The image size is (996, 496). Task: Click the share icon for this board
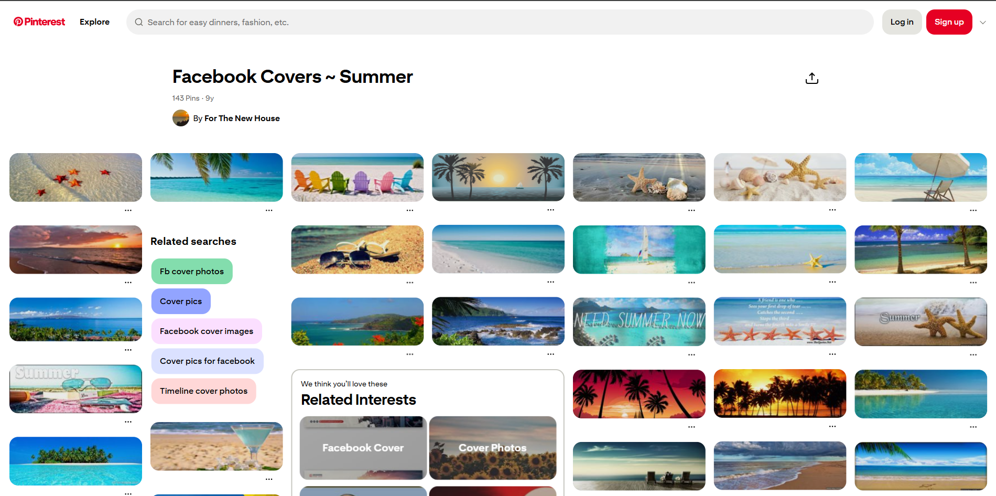click(x=811, y=78)
